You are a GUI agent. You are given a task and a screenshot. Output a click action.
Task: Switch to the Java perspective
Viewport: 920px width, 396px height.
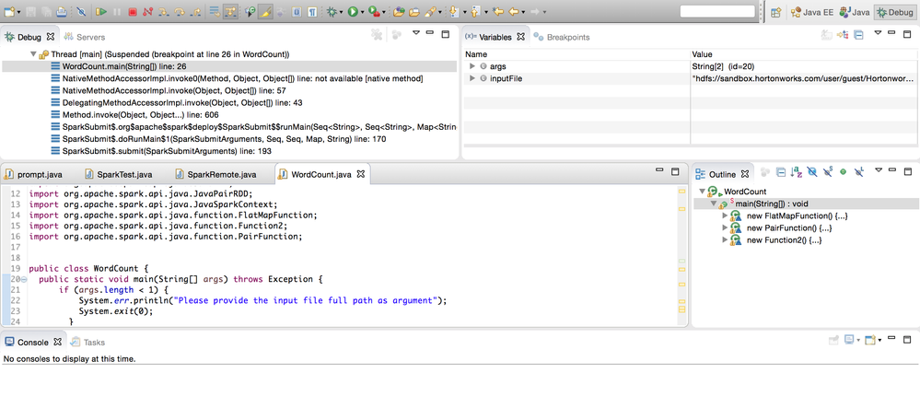[x=854, y=12]
